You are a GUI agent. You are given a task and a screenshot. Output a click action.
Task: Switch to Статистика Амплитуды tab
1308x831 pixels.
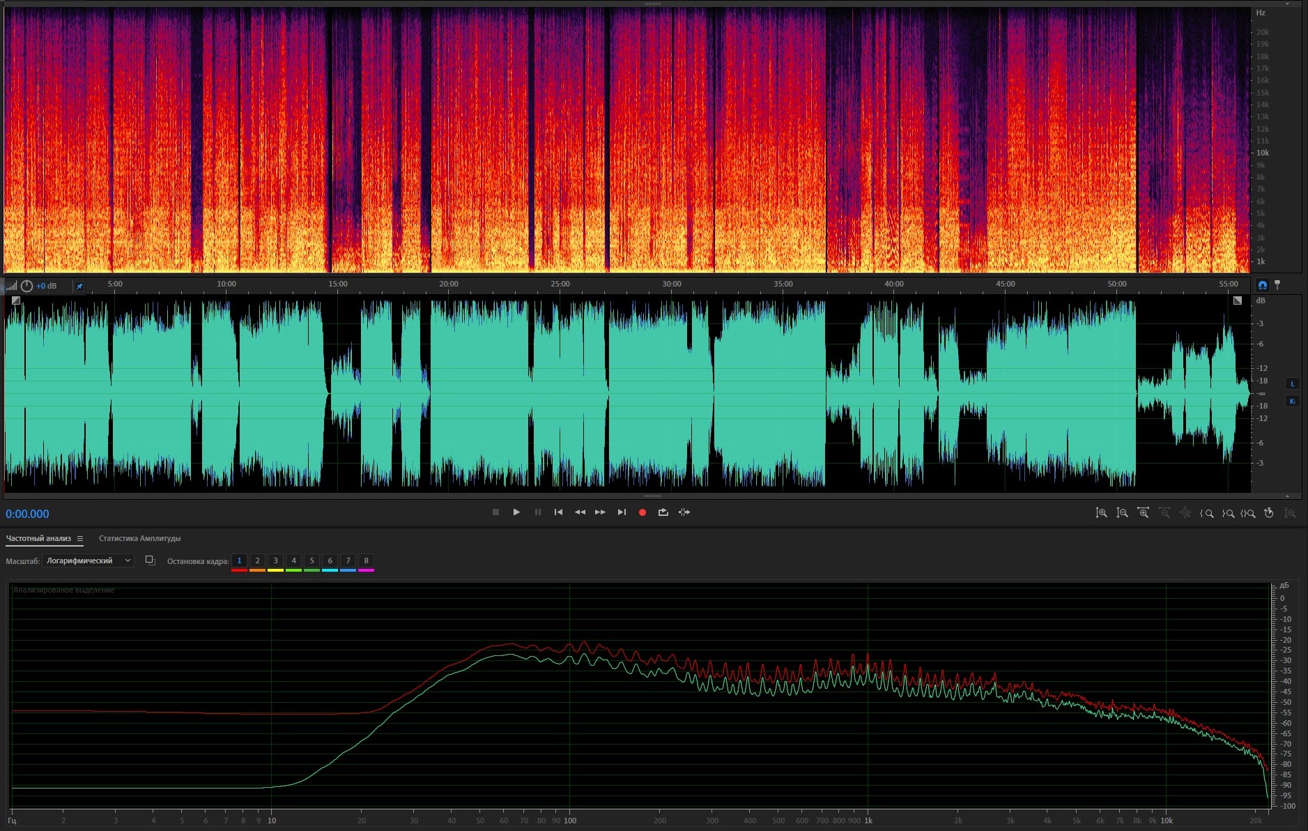(x=139, y=538)
